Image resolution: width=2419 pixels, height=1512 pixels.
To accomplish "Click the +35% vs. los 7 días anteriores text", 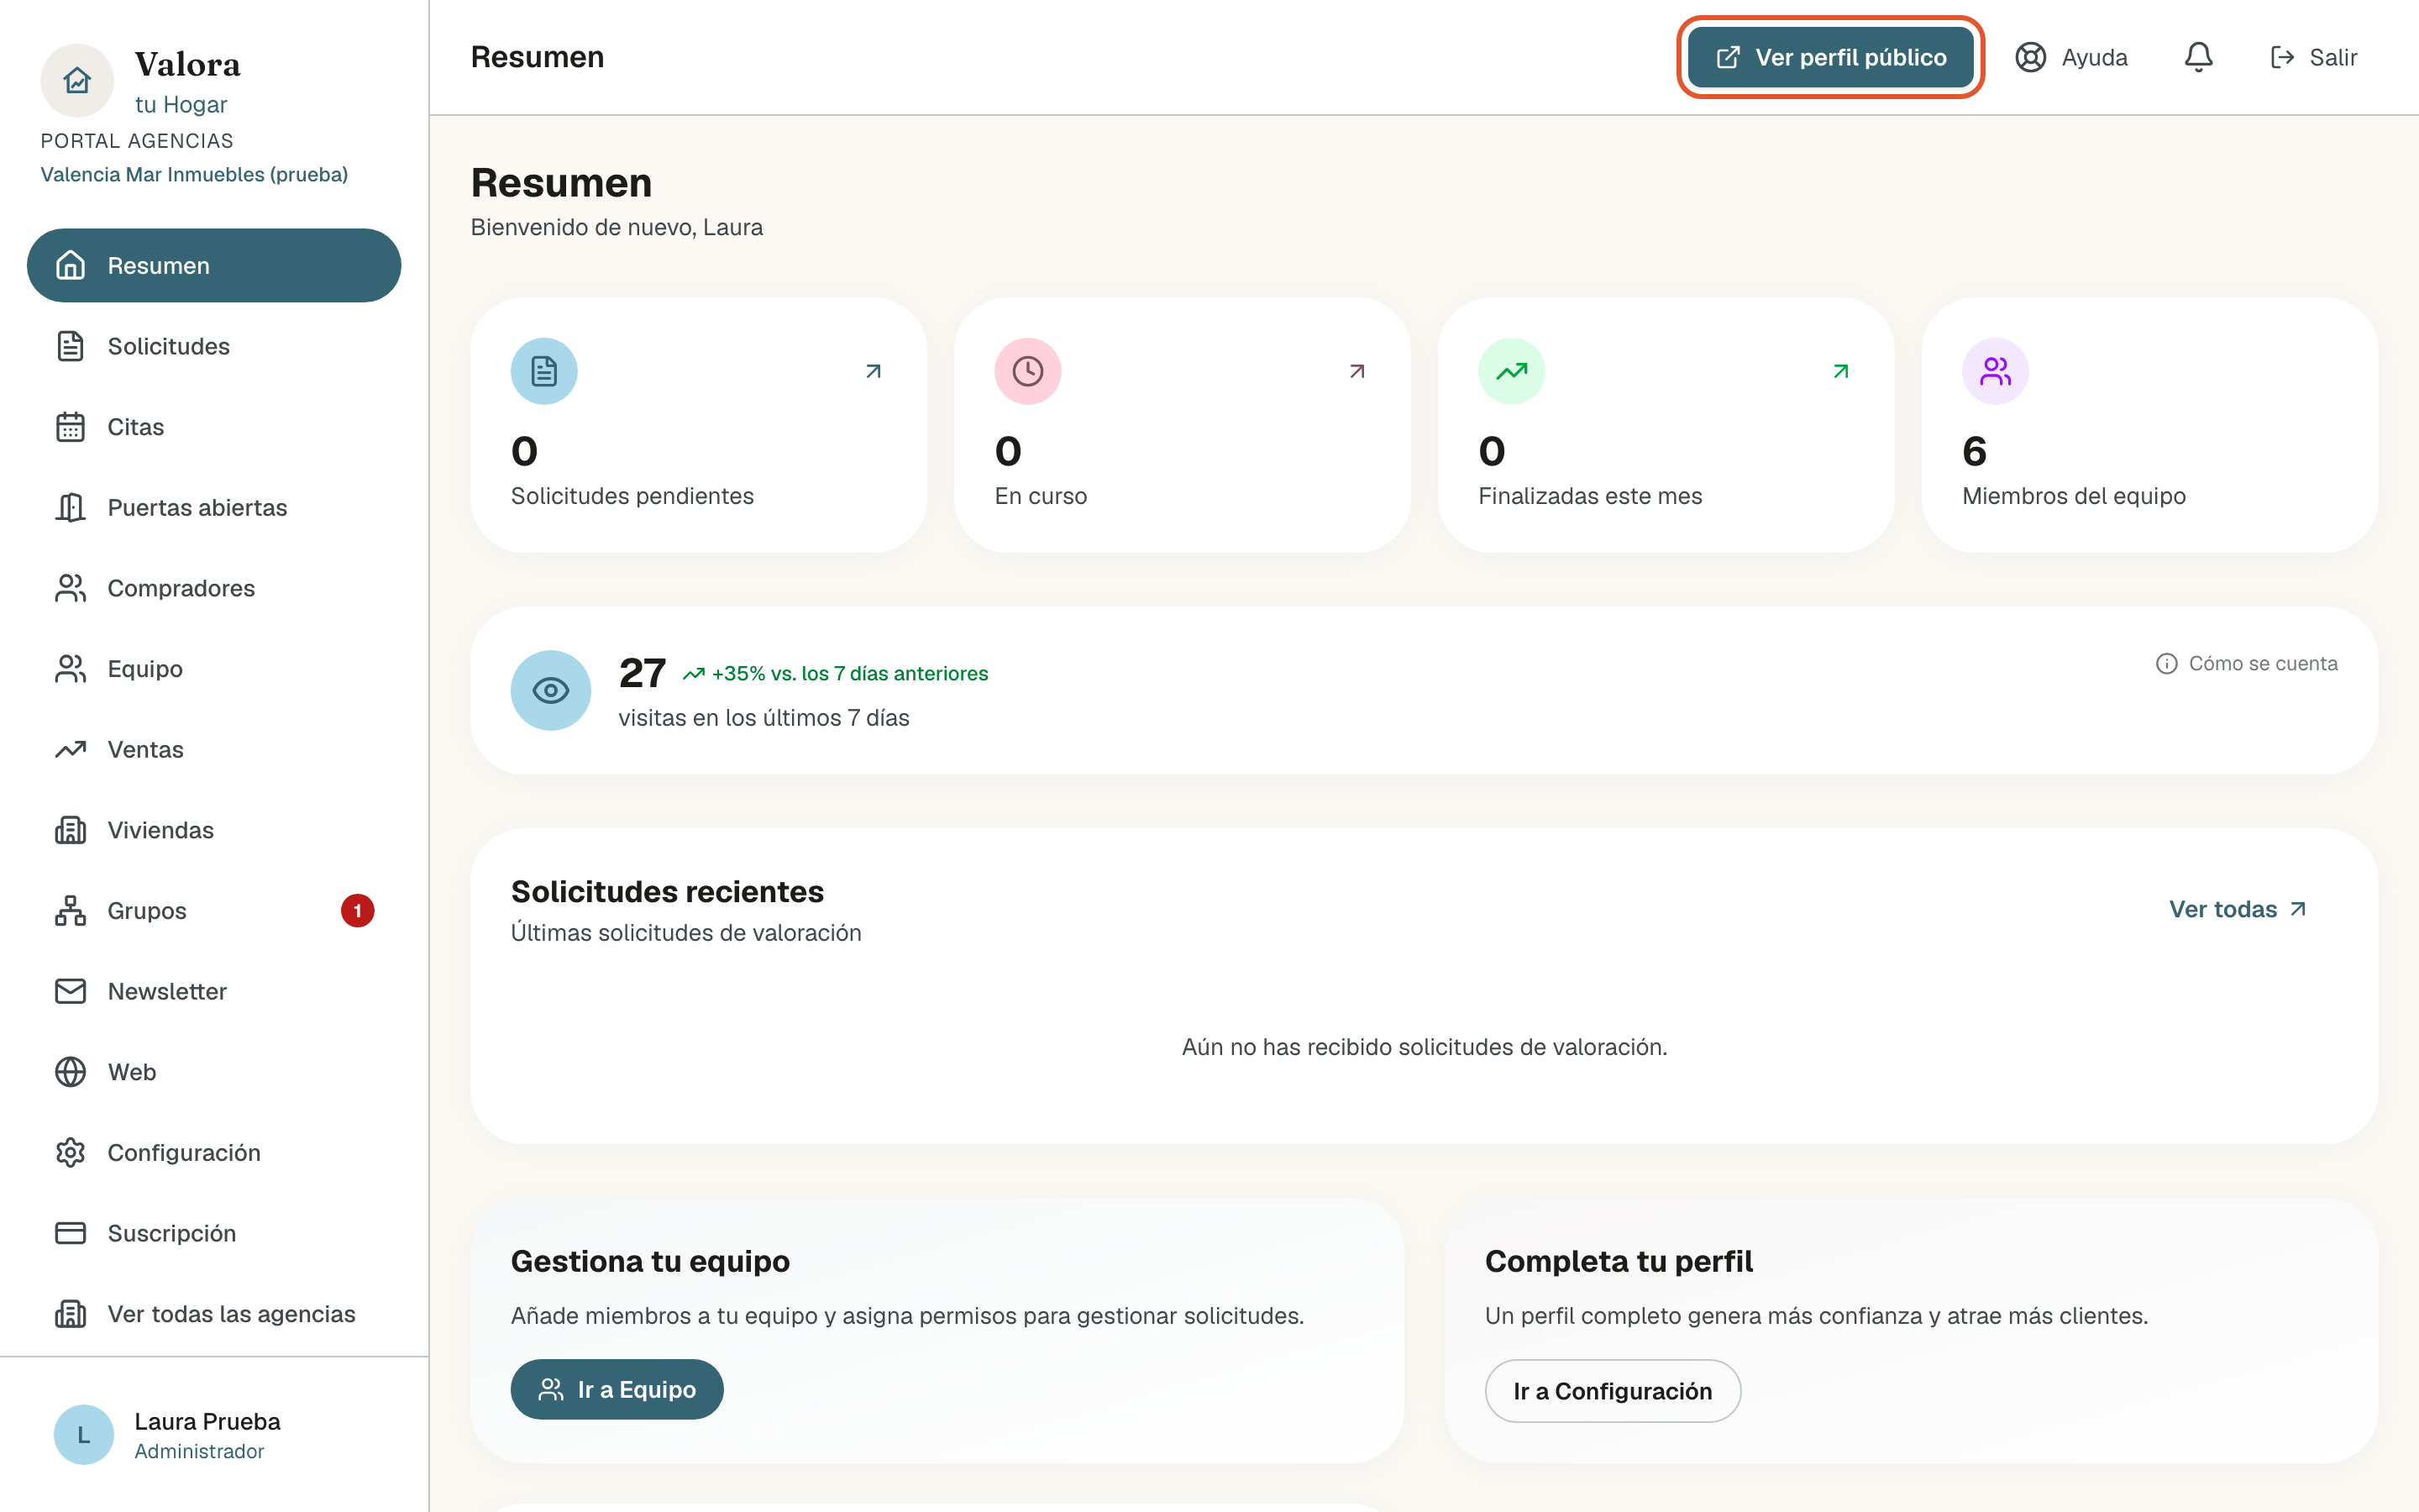I will [x=848, y=674].
